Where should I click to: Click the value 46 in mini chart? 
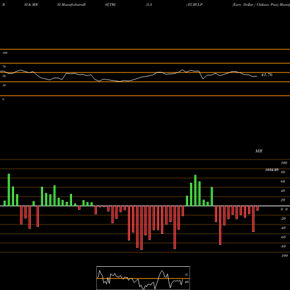coord(187,282)
